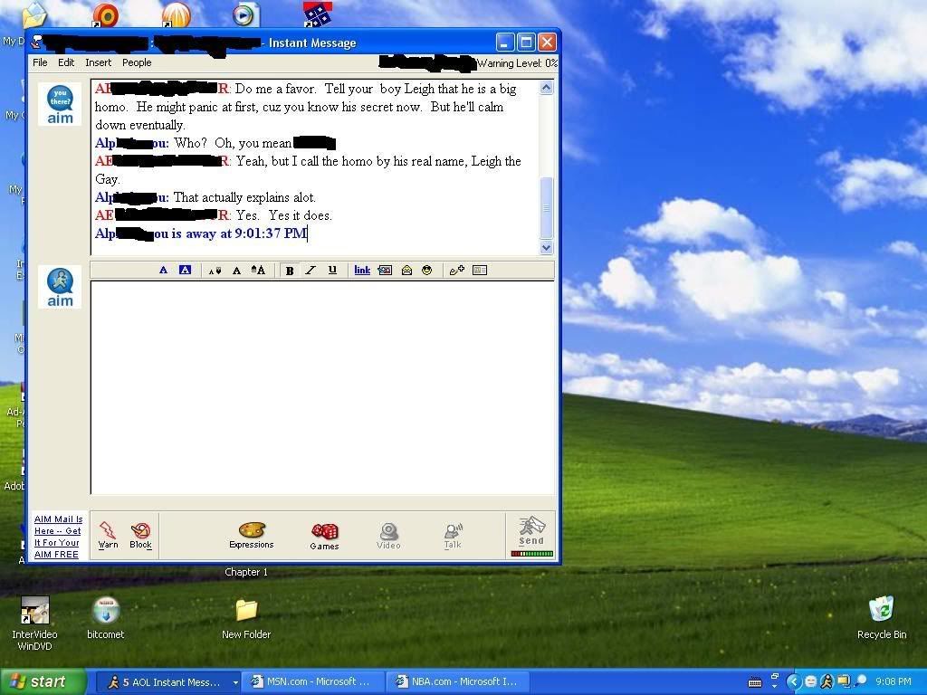927x695 pixels.
Task: Click the buddy info card icon
Action: coord(480,270)
